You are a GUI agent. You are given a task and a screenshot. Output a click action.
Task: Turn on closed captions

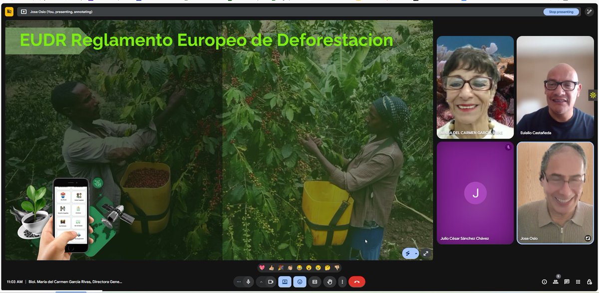coord(314,282)
